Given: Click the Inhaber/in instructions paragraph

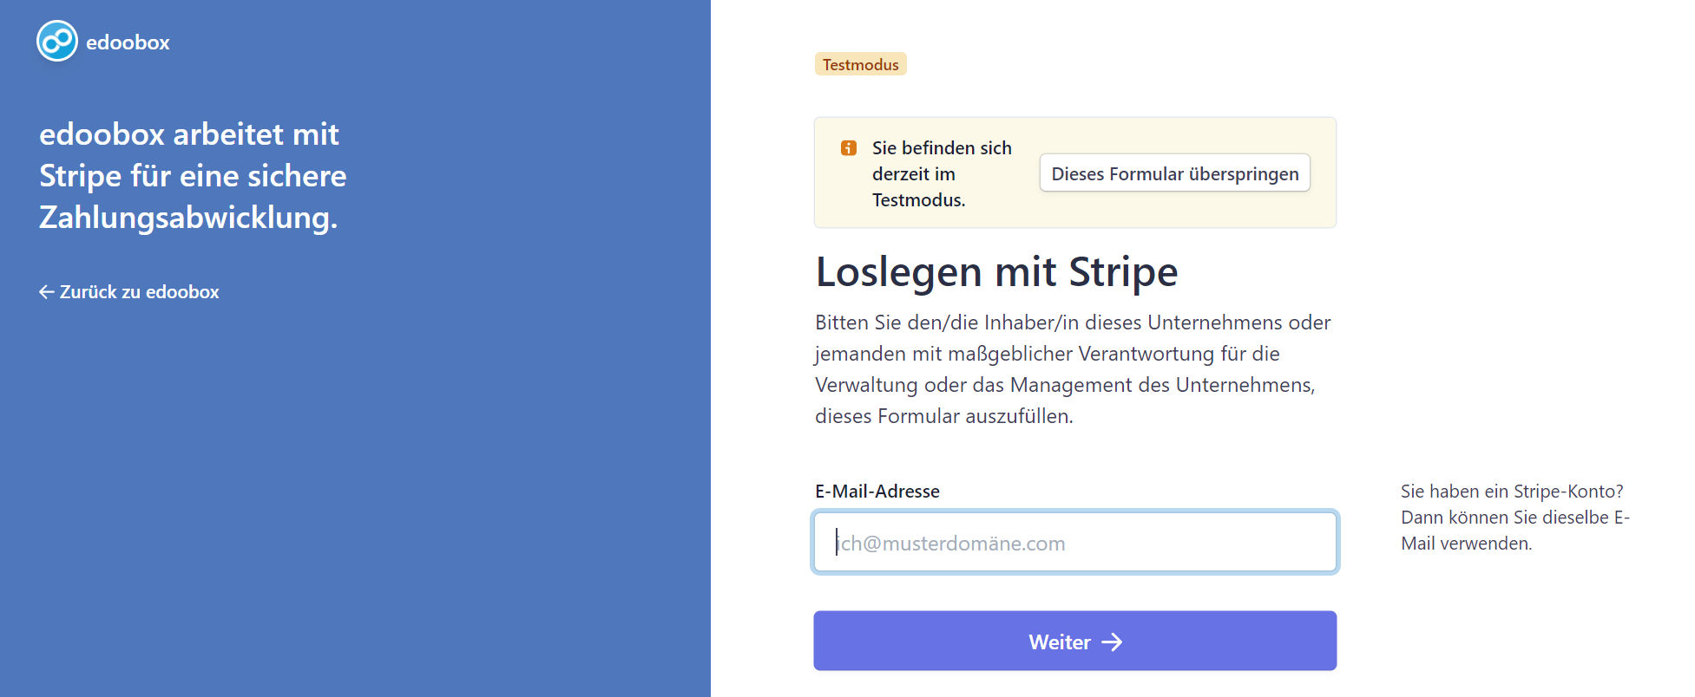Looking at the screenshot, I should (1073, 369).
